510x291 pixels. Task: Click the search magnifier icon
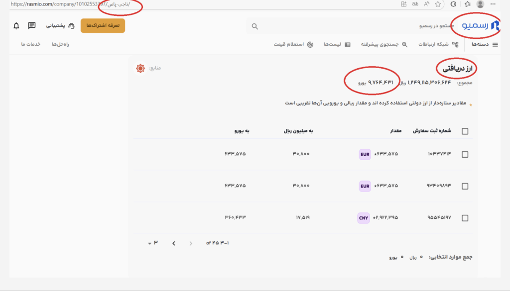point(255,26)
